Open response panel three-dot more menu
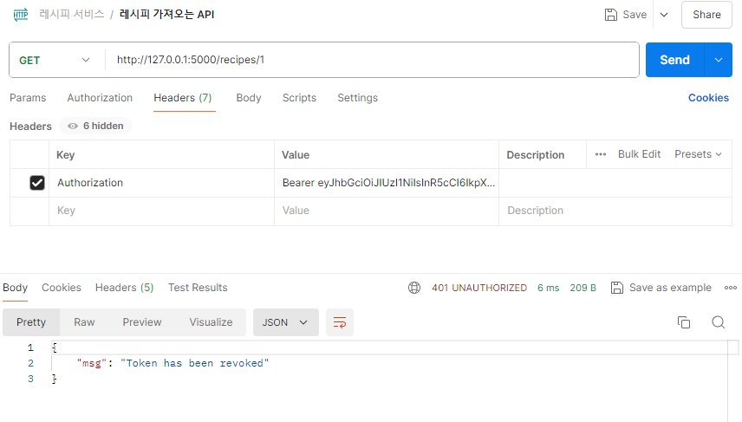The image size is (742, 422). click(x=730, y=288)
